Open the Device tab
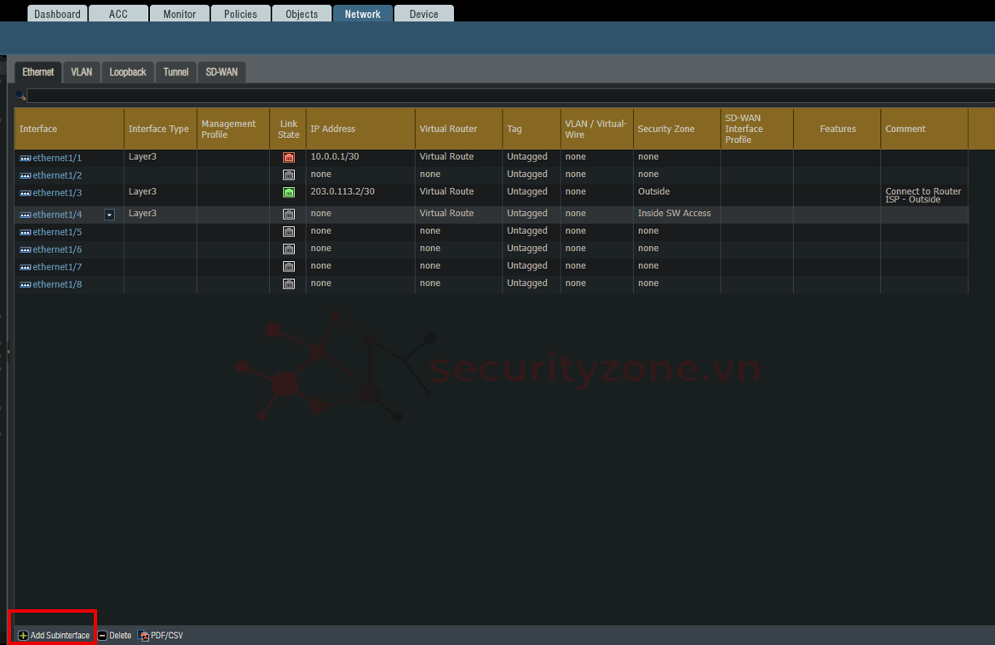Viewport: 995px width, 645px height. [x=423, y=14]
